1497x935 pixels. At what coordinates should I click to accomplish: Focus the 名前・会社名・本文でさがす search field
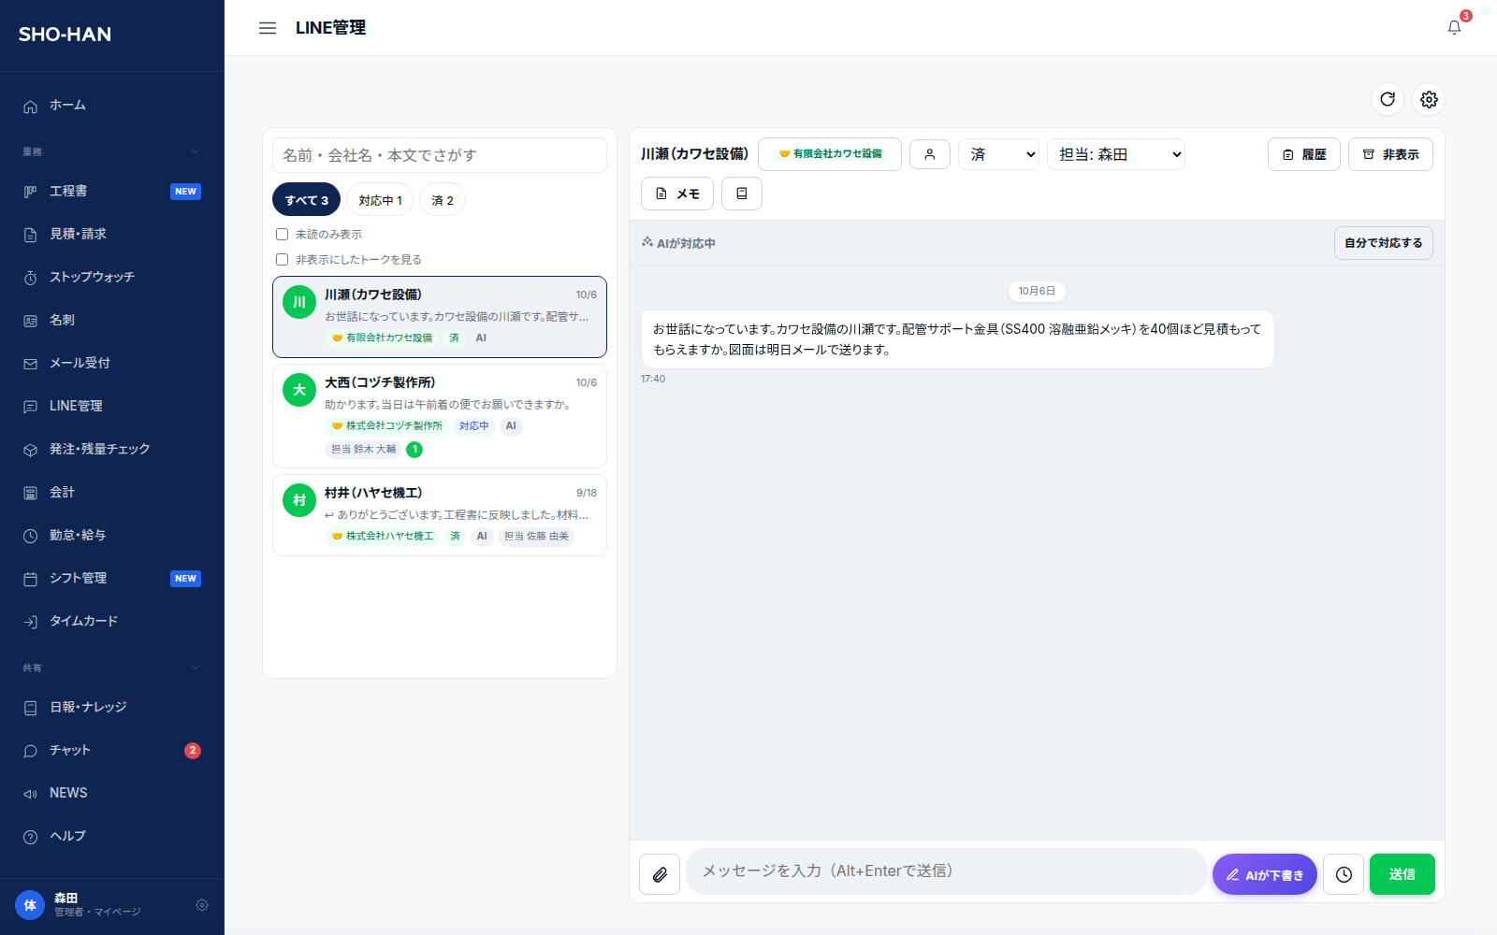[440, 155]
